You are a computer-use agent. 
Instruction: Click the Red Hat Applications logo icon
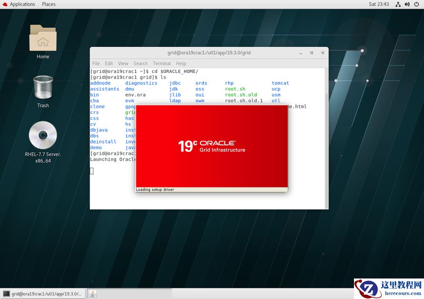5,4
